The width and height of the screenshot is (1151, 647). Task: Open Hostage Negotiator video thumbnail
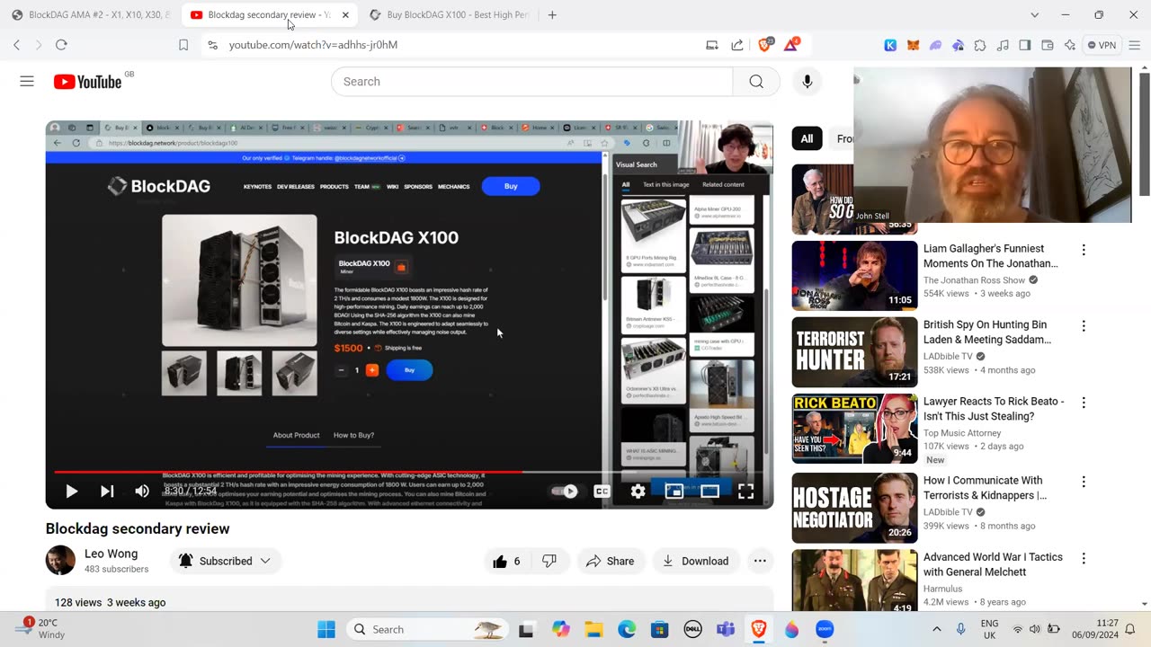click(x=854, y=508)
